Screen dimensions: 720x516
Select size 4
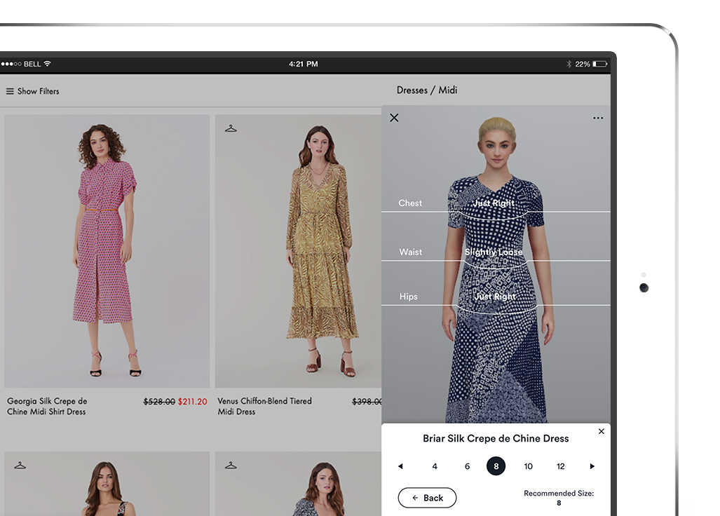(435, 466)
